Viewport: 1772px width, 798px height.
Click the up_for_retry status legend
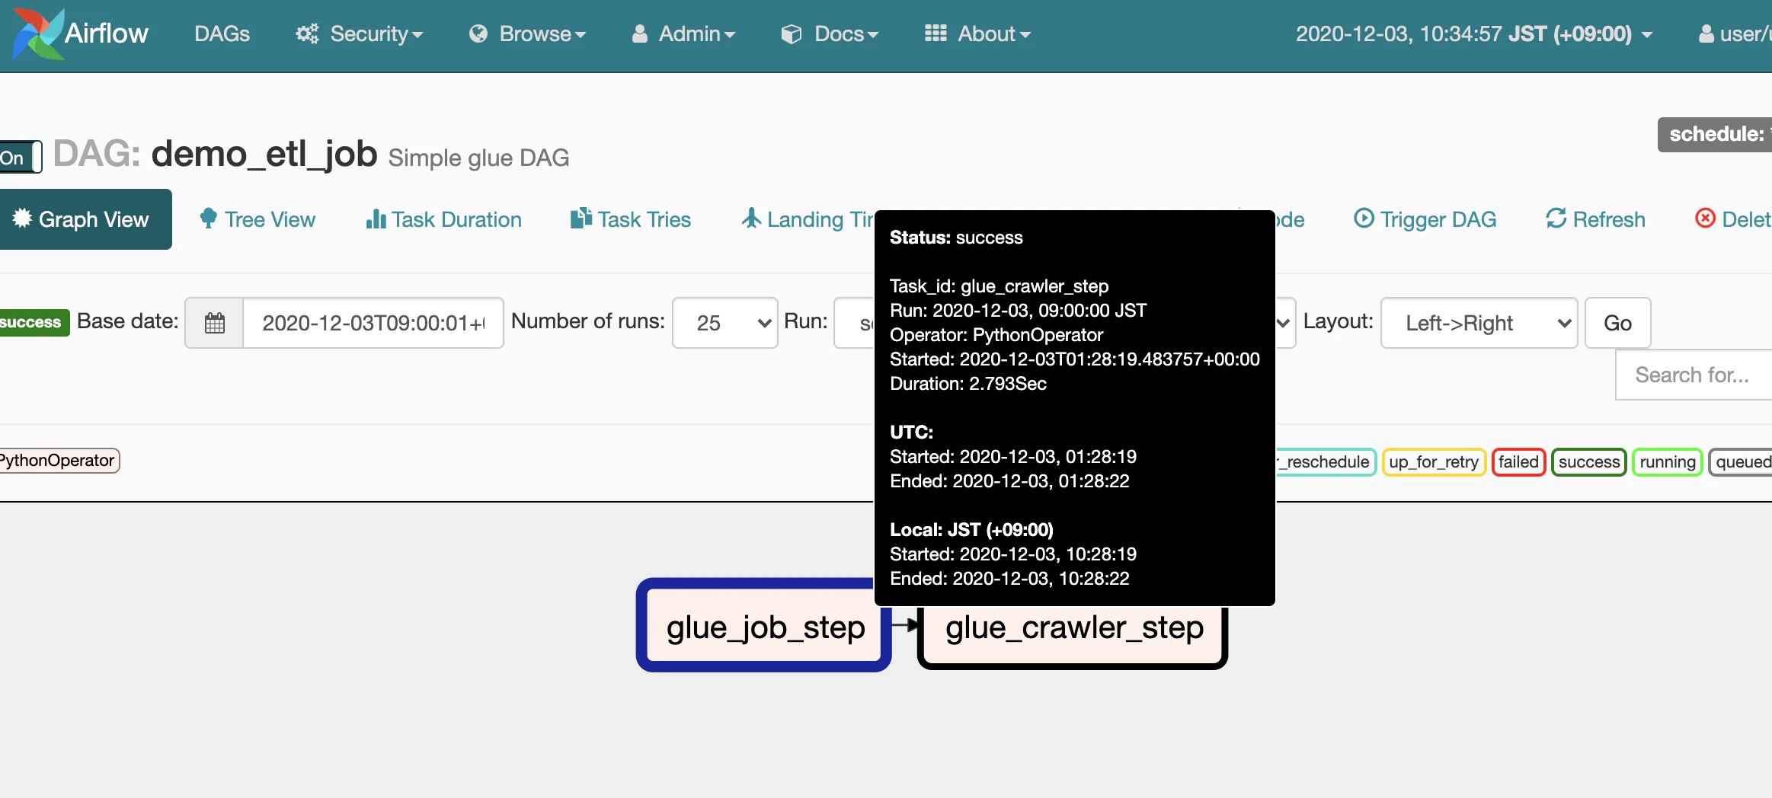point(1434,462)
